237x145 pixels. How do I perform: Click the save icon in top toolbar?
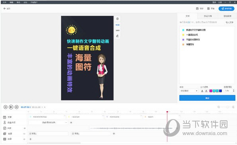pyautogui.click(x=197, y=9)
